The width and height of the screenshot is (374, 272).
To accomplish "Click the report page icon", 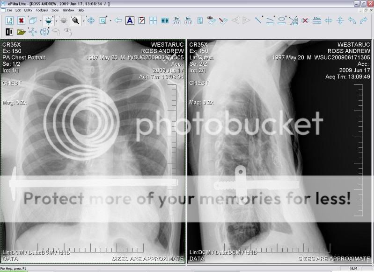I will [200, 21].
